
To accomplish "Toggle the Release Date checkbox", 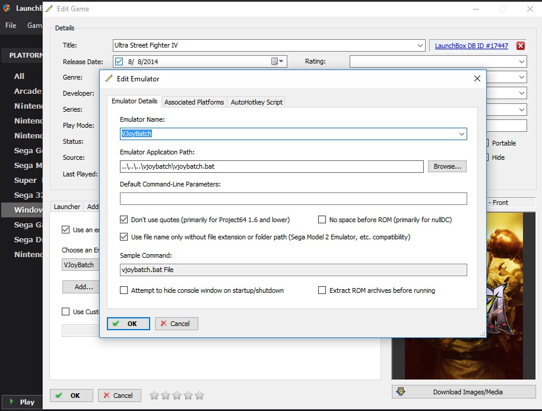I will 119,61.
